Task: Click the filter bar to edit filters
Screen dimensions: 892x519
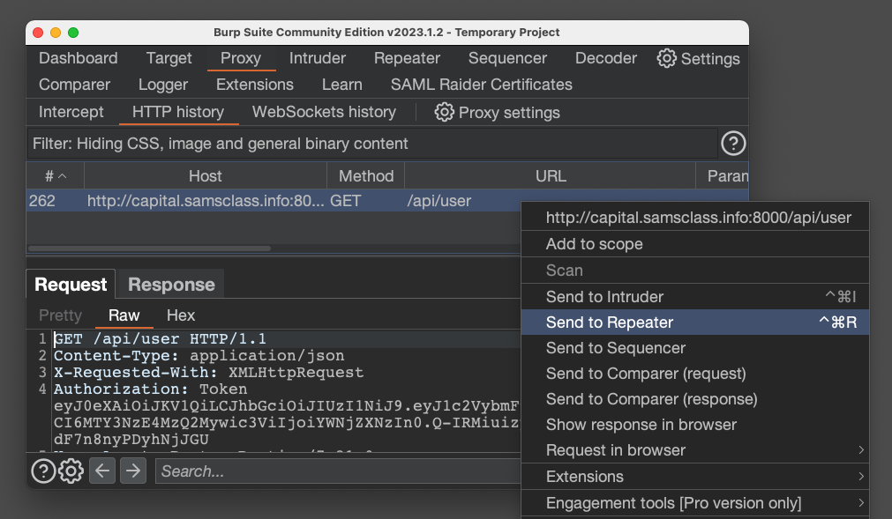Action: [x=371, y=144]
